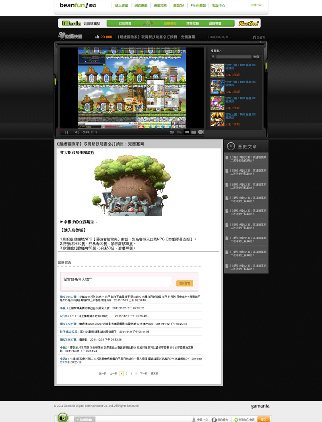Open the first related video title link
The image size is (322, 422).
[x=241, y=67]
